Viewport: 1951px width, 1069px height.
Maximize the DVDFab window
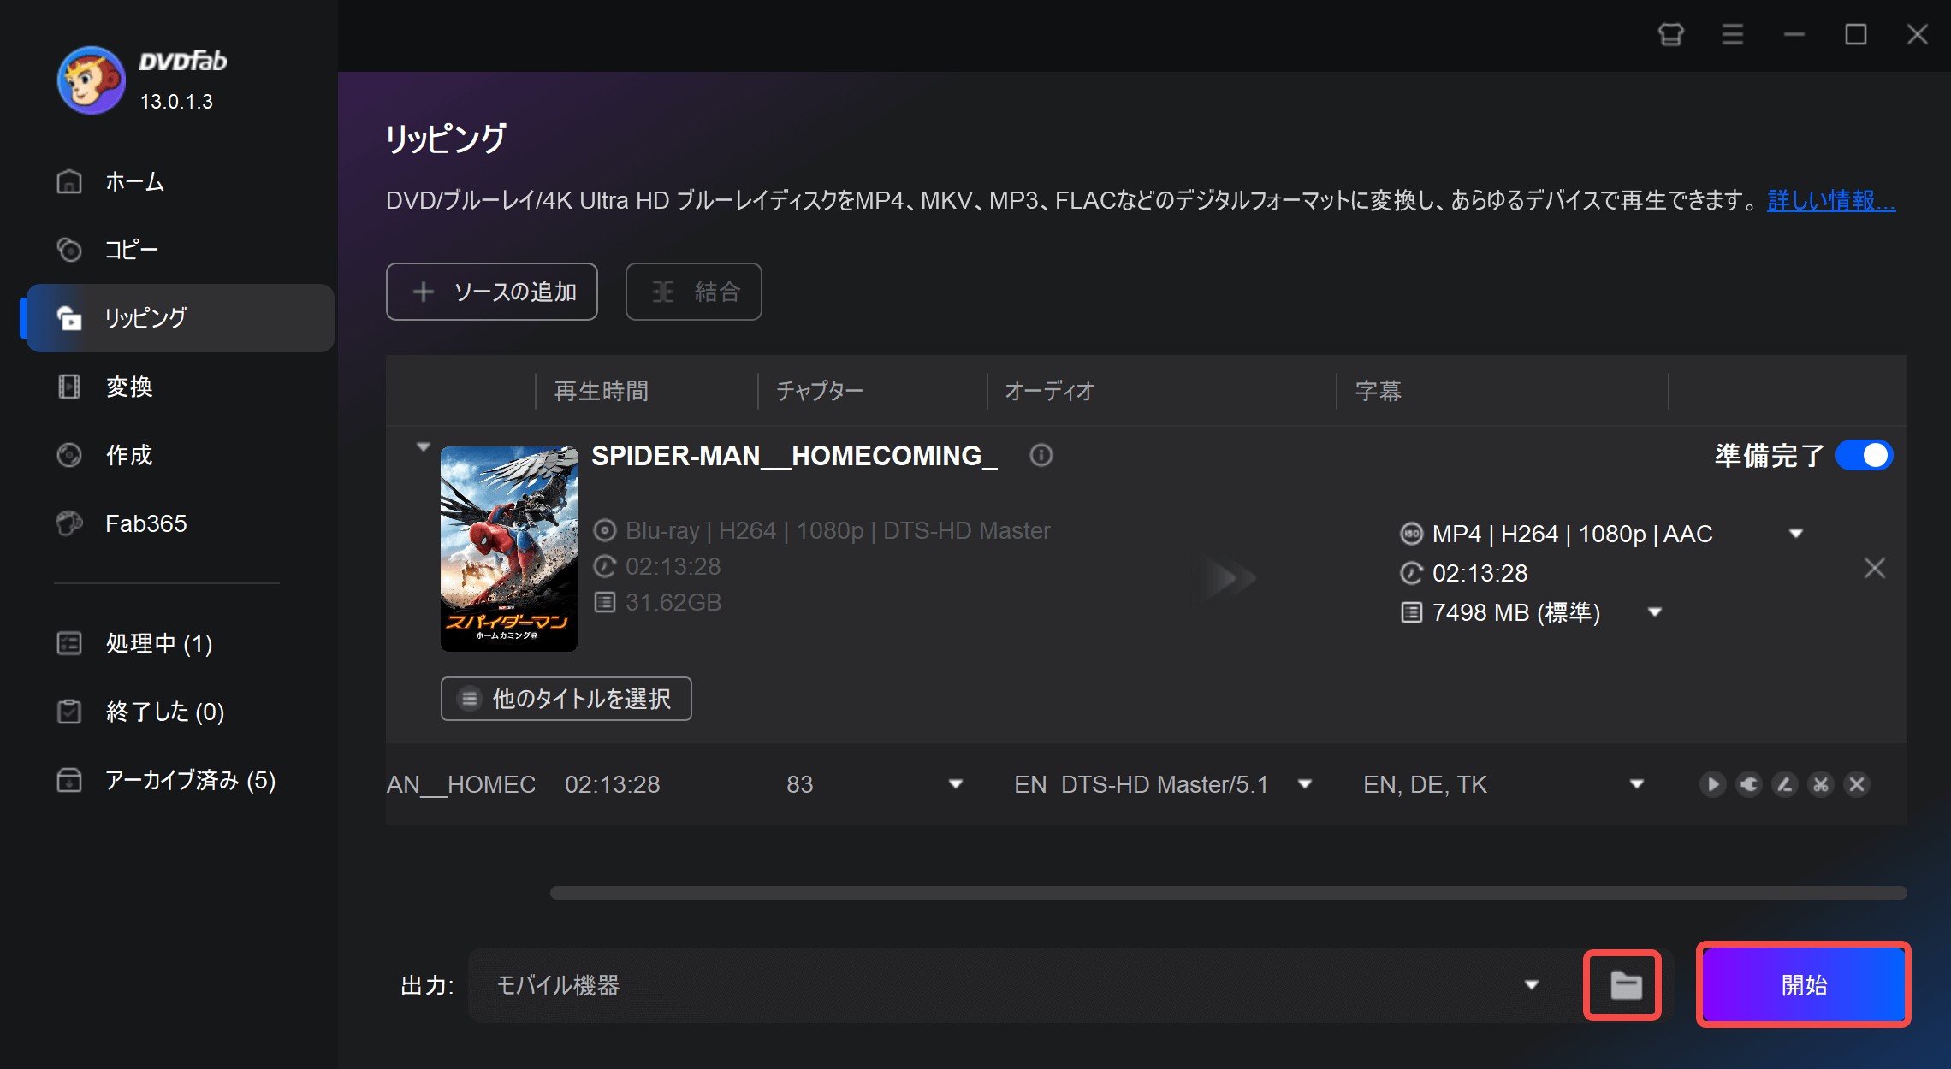(x=1856, y=34)
